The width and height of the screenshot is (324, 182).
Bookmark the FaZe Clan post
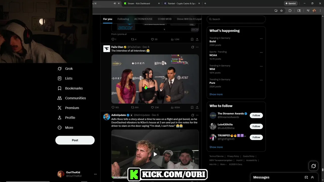(192, 107)
